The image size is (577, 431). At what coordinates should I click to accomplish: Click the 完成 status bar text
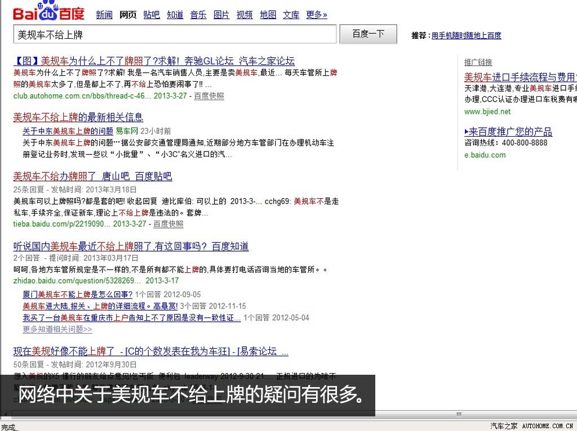click(8, 427)
